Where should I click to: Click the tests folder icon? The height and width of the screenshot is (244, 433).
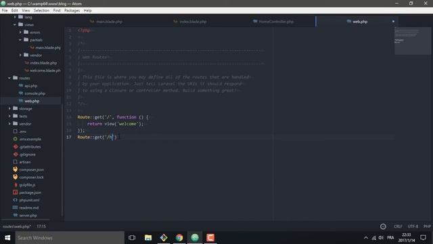pos(16,116)
